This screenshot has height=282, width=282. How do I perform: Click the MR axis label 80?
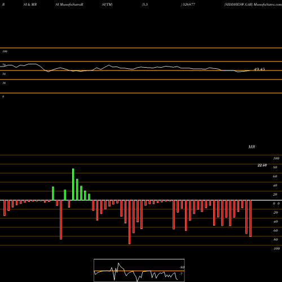click(275, 168)
